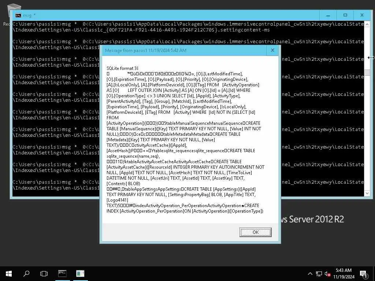Close the Message from passis1 dialog
This screenshot has height=281, width=375.
[272, 50]
